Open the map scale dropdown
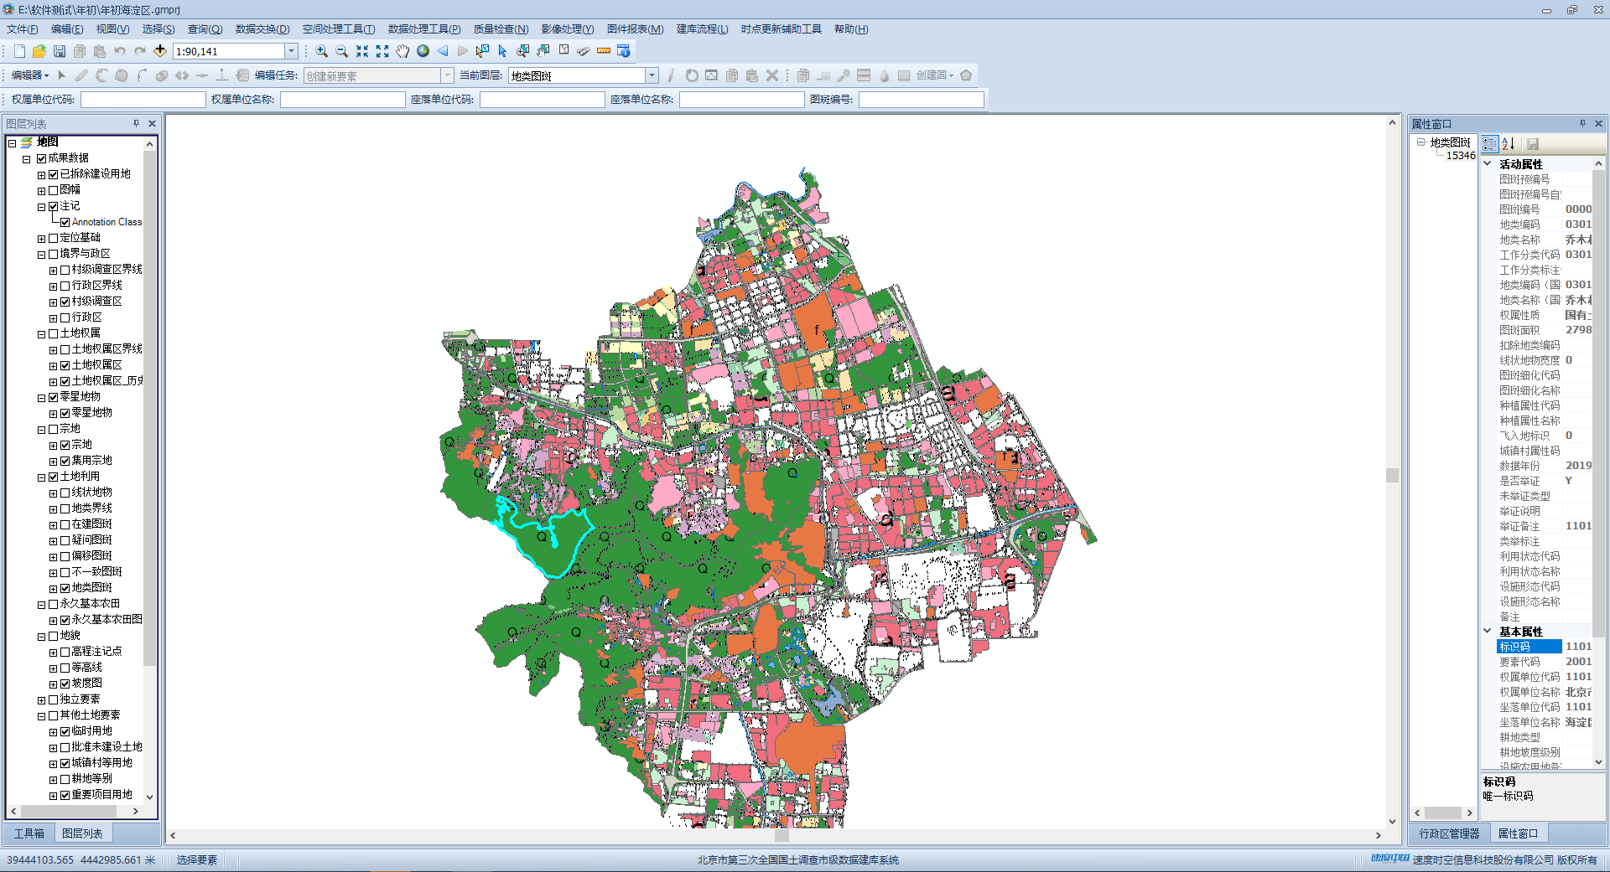 pos(291,51)
